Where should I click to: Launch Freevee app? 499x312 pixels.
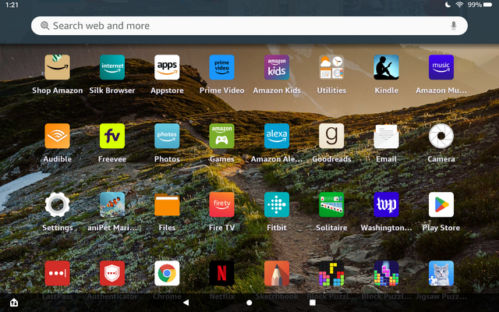[112, 136]
